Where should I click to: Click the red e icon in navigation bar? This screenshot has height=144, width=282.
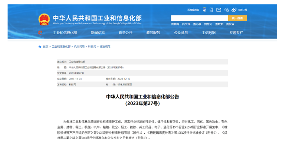40,33
